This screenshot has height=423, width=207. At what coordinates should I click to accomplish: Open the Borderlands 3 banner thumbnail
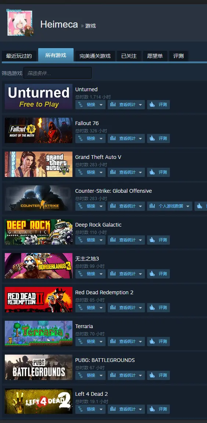(x=39, y=266)
